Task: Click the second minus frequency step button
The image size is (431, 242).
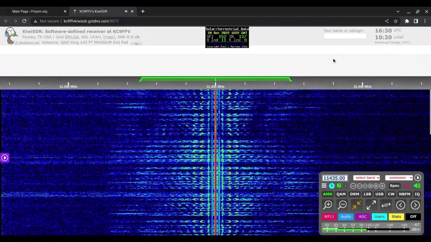Action: (x=359, y=186)
